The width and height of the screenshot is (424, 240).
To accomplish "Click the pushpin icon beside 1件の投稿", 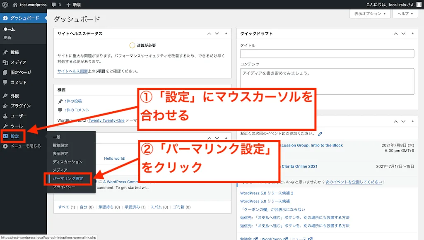I will pyautogui.click(x=60, y=101).
